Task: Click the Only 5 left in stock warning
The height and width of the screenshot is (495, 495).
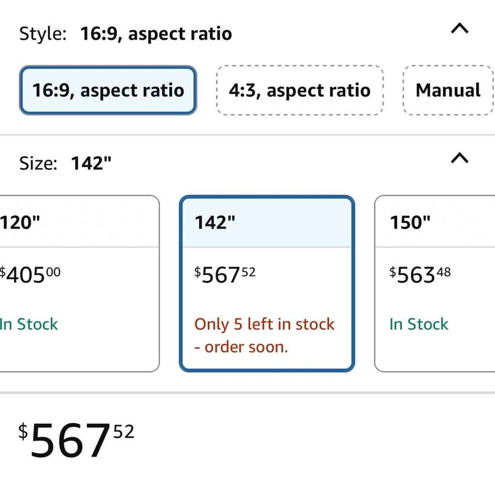Action: click(x=265, y=336)
